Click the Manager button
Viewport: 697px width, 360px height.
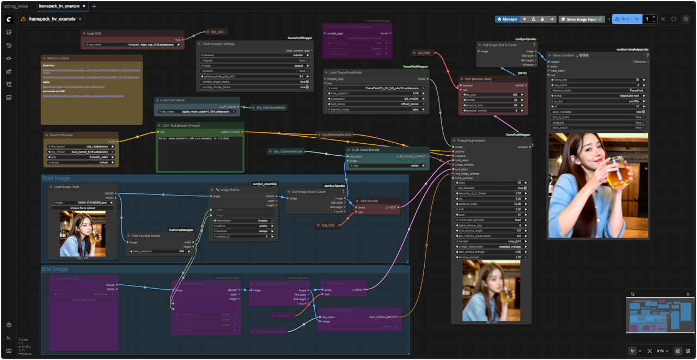point(507,19)
